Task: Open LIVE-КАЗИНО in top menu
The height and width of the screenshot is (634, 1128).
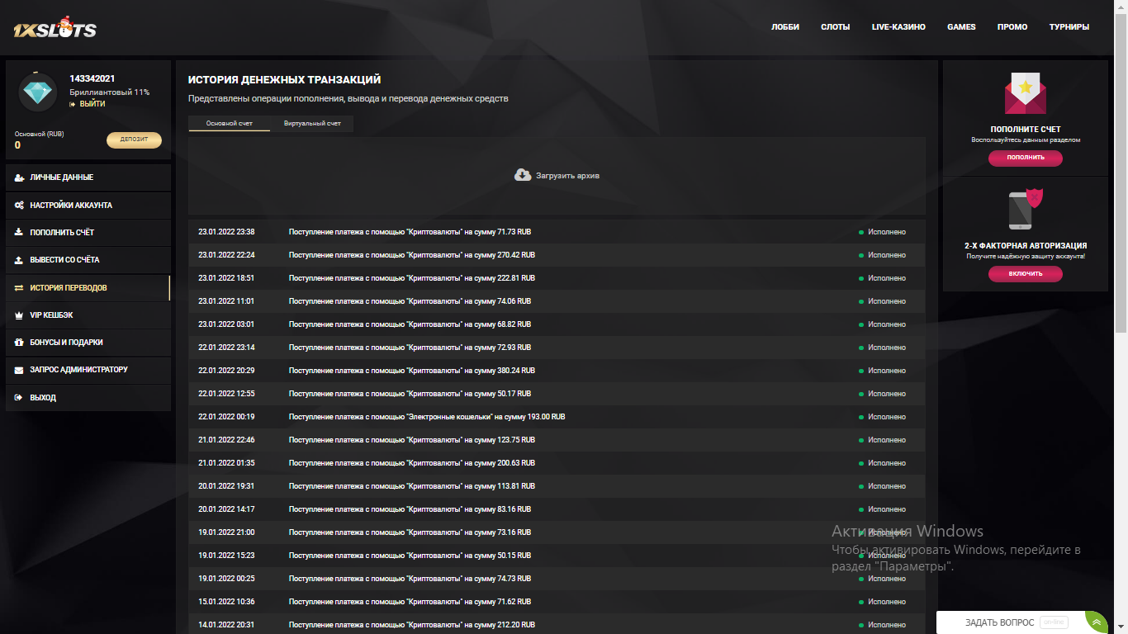Action: tap(898, 27)
